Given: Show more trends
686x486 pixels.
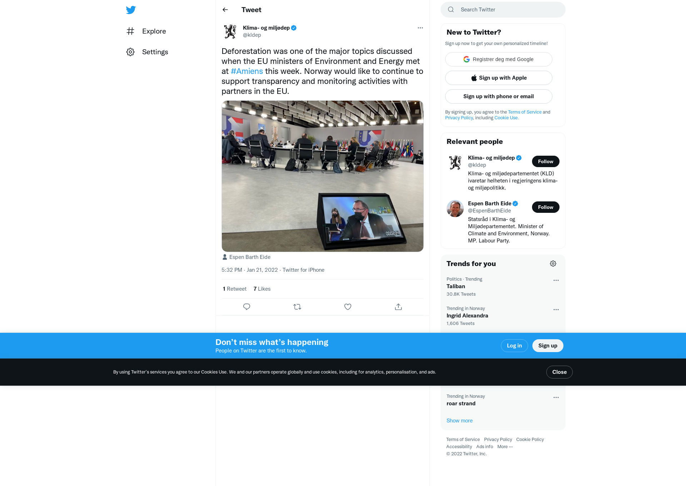Looking at the screenshot, I should (459, 421).
